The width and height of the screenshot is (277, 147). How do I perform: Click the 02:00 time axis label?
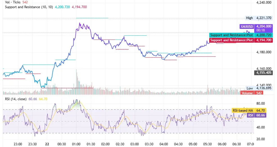105,144
